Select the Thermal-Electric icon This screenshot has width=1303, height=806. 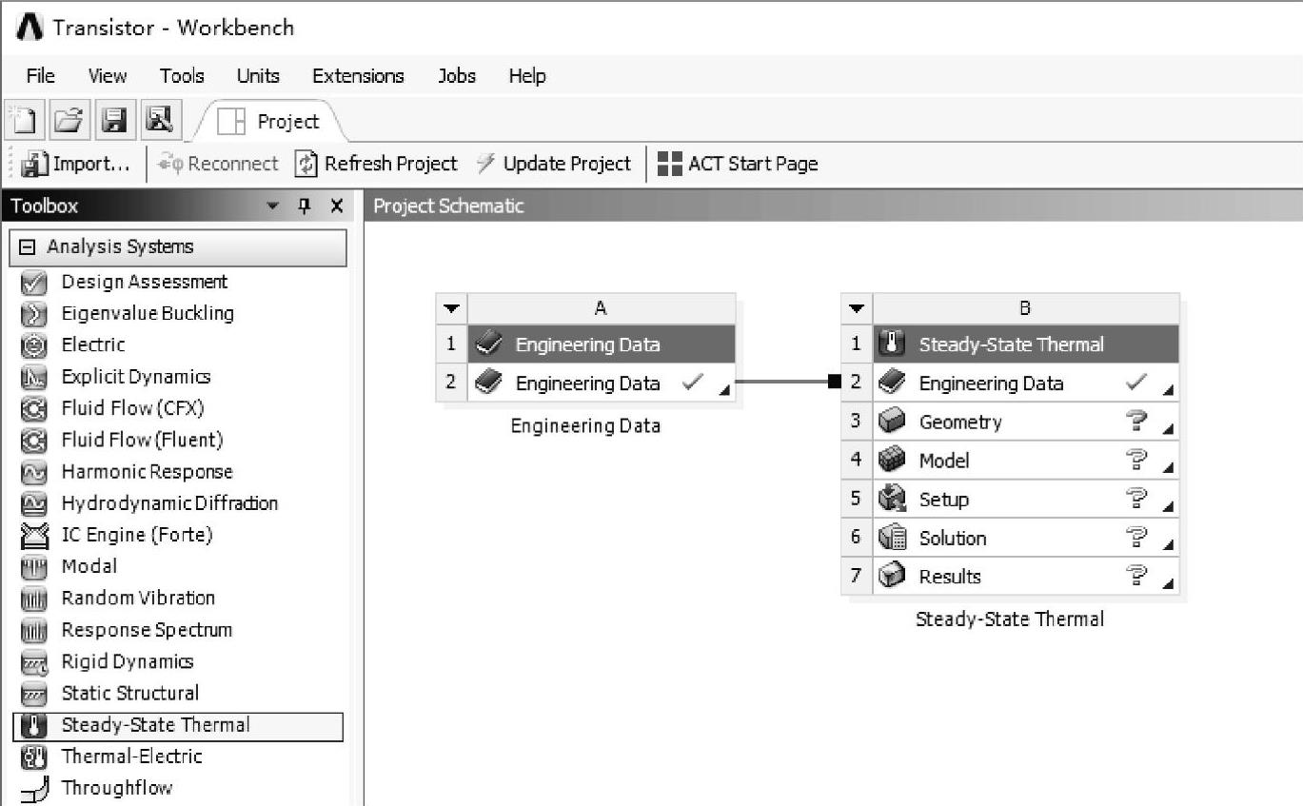point(34,757)
